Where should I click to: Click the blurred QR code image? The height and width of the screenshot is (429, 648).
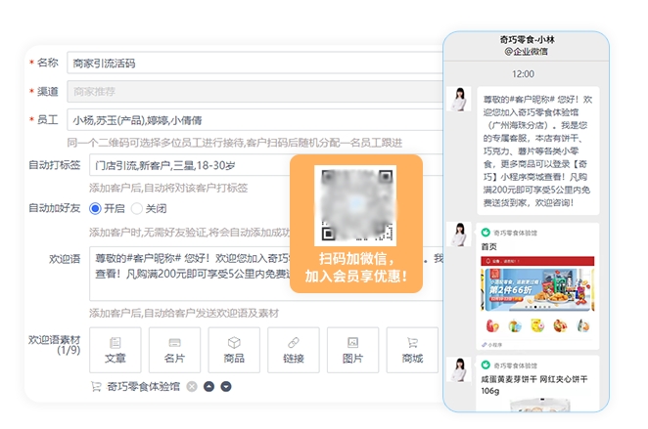coord(355,205)
